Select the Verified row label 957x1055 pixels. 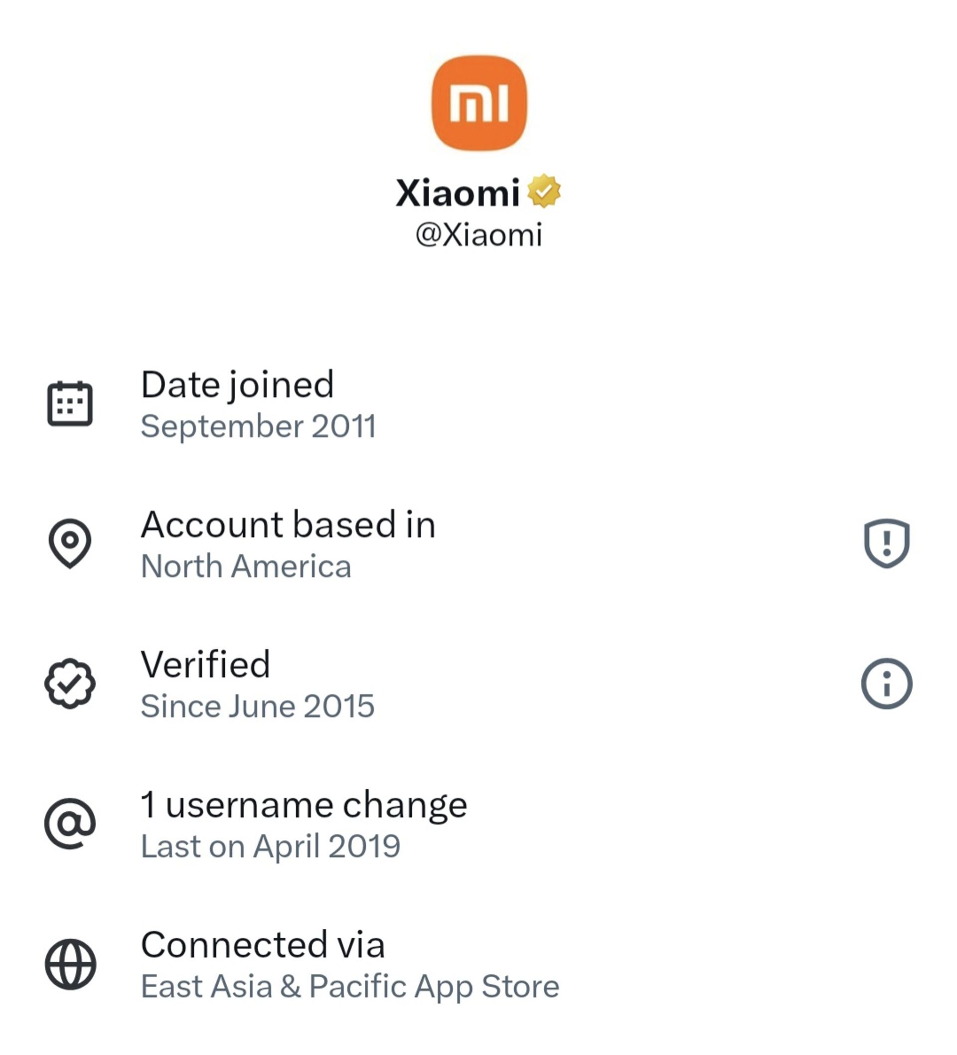[x=206, y=665]
